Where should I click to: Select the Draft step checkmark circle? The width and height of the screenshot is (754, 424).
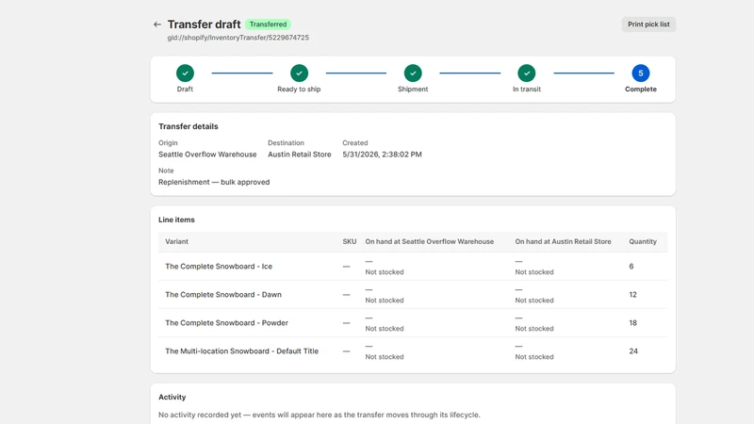pos(185,73)
